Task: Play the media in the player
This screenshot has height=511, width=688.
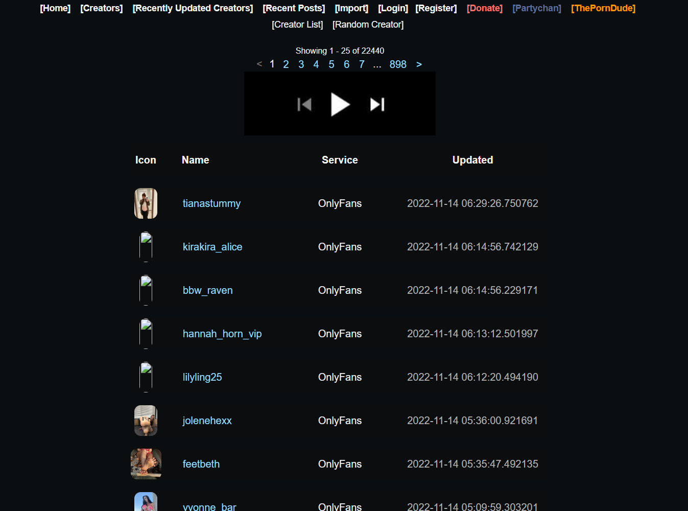Action: tap(340, 104)
